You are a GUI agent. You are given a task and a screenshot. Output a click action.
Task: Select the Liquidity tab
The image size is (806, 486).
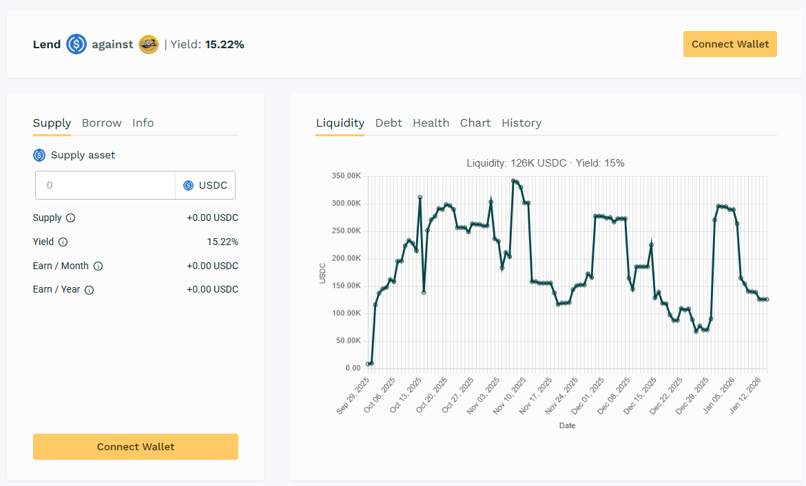[340, 123]
